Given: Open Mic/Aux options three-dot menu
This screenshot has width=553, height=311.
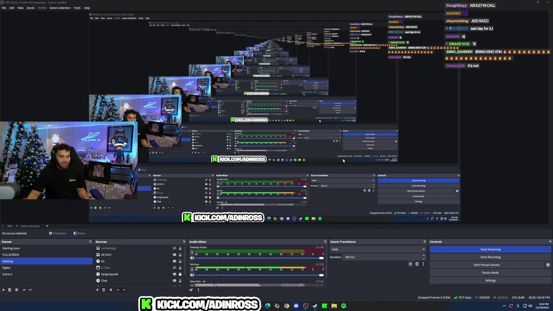Looking at the screenshot, I should 192,270.
